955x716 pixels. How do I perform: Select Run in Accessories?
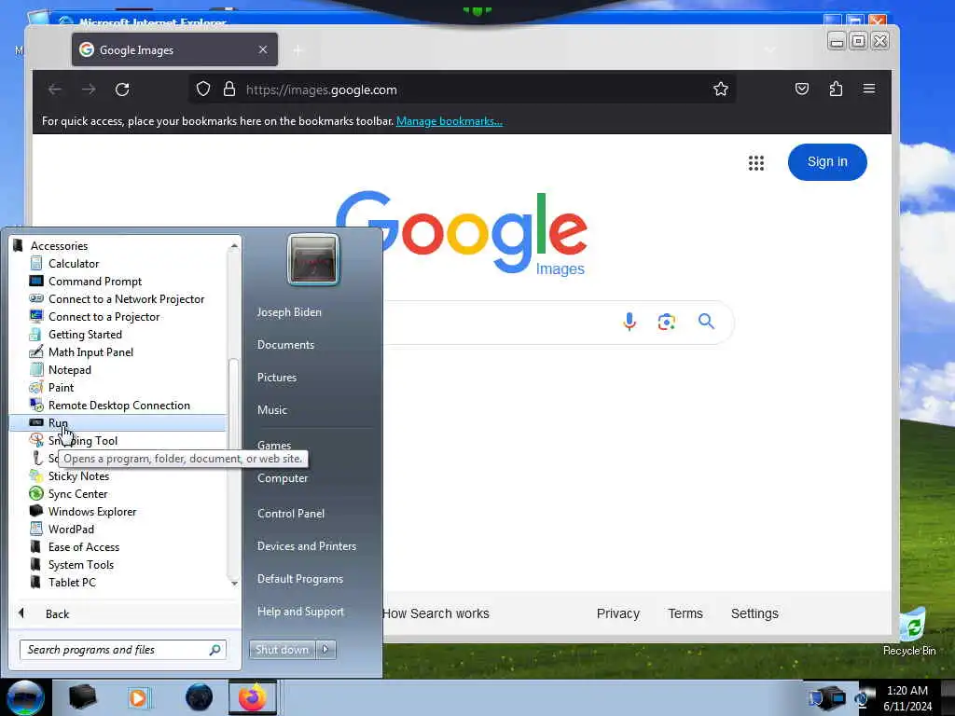117,422
